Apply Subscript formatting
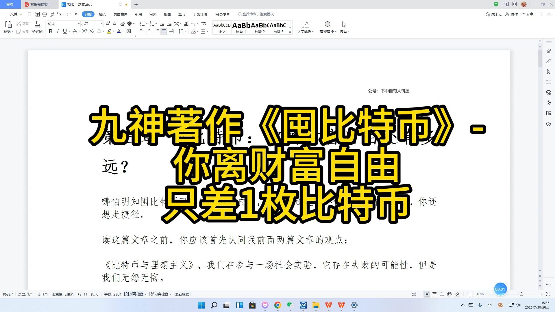555x312 pixels. (92, 31)
